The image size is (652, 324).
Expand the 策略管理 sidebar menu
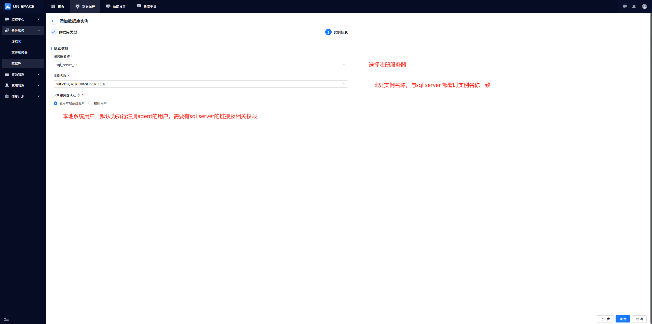click(x=22, y=85)
